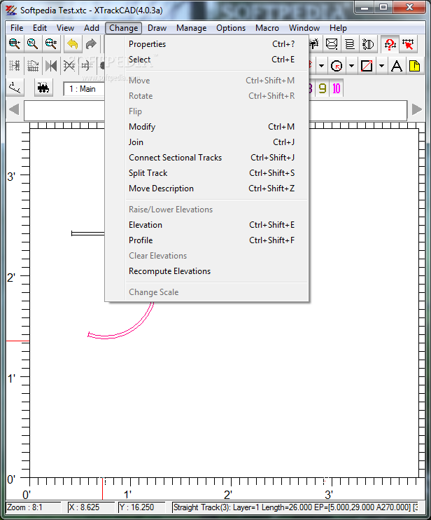Click the grayed track-grid toolbar icon
431x520 pixels.
click(15, 66)
